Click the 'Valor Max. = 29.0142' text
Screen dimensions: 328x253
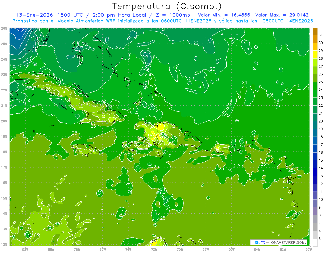282,15
